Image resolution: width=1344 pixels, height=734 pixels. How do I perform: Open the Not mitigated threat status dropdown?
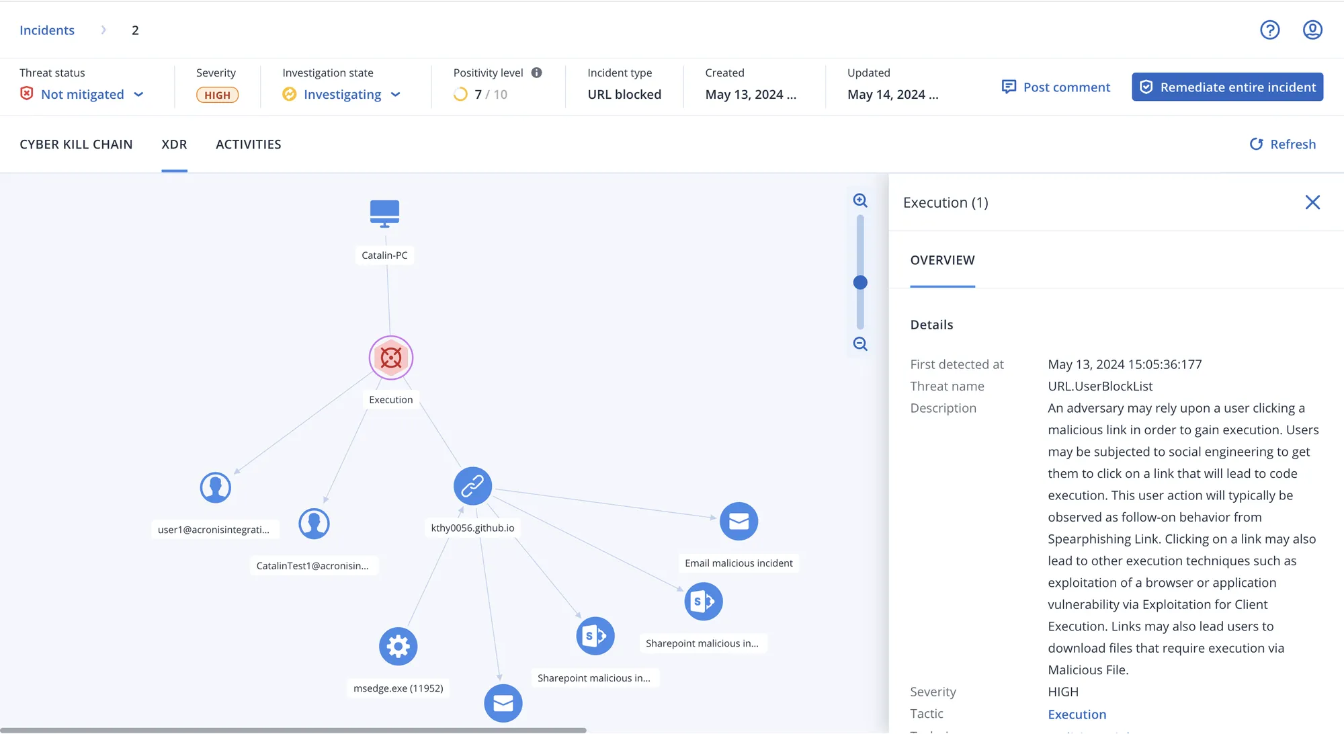pos(139,94)
